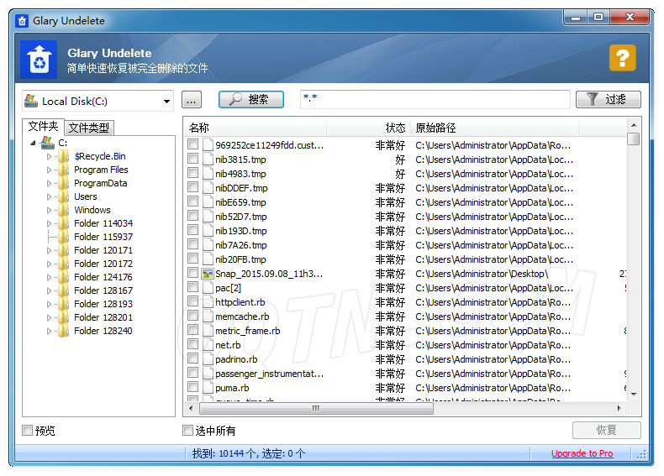Viewport: 664px width, 476px height.
Task: Click the yellow help question mark icon
Action: pyautogui.click(x=622, y=58)
